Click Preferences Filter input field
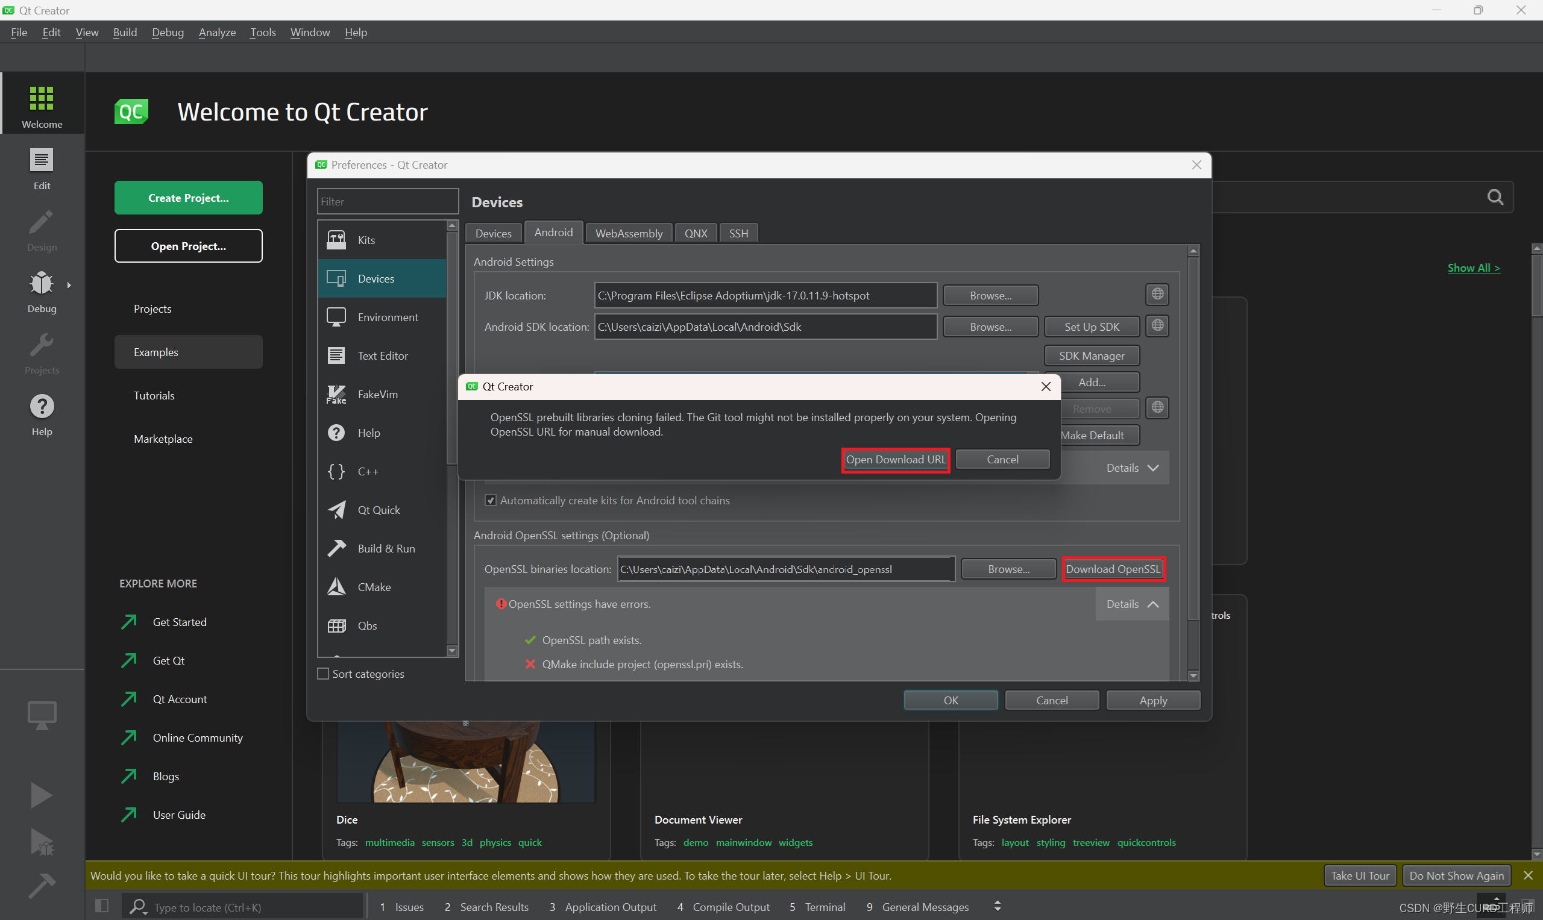 point(388,201)
